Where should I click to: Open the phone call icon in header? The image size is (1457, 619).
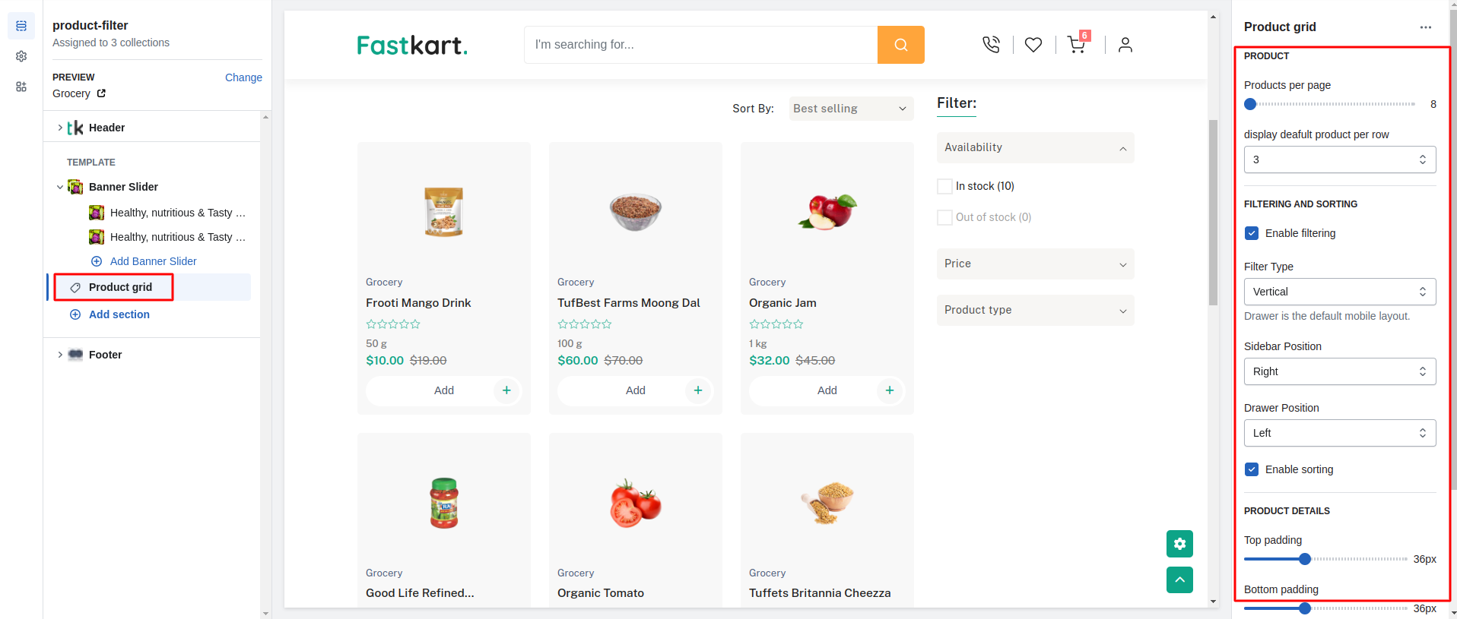pos(991,45)
